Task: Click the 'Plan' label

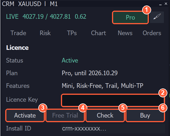Action: (x=12, y=73)
